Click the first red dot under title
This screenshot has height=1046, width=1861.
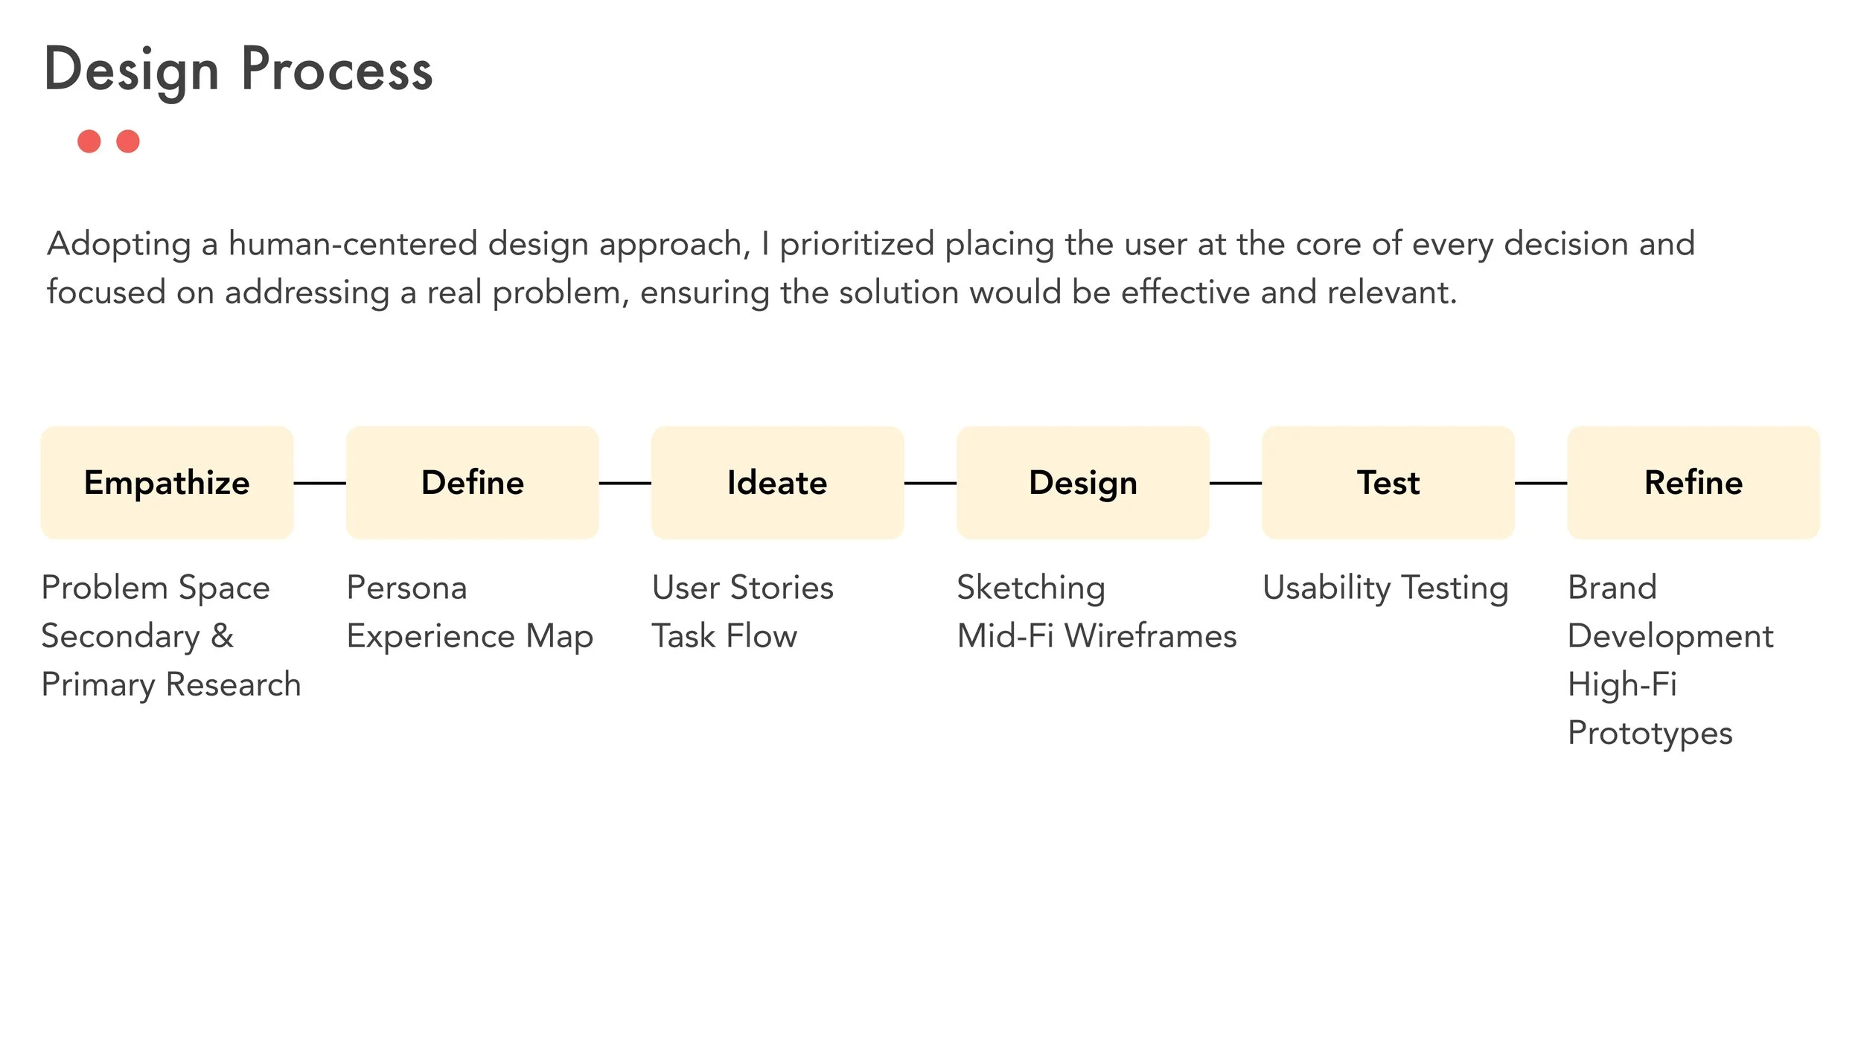tap(89, 141)
